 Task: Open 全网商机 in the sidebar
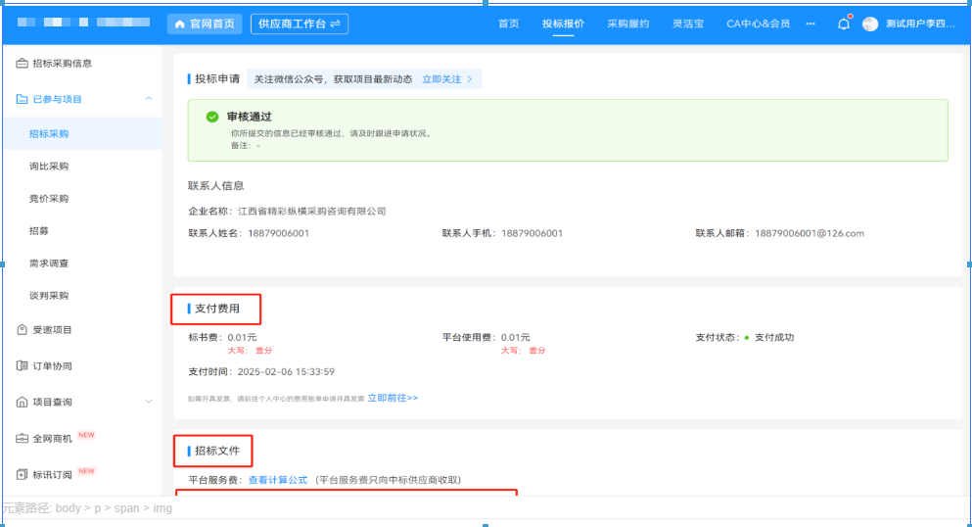point(52,438)
